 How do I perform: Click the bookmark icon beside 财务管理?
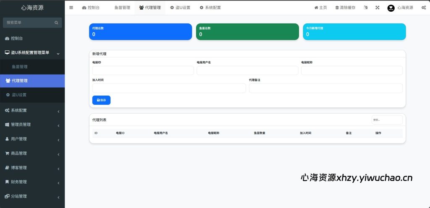[x=7, y=182]
